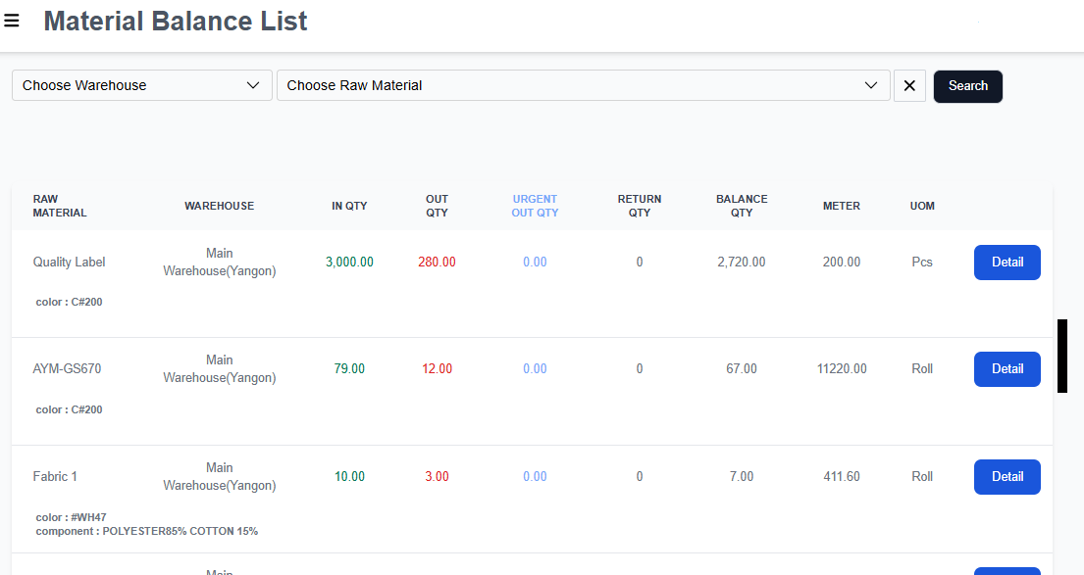
Task: Click the In Qty column header
Action: point(349,206)
